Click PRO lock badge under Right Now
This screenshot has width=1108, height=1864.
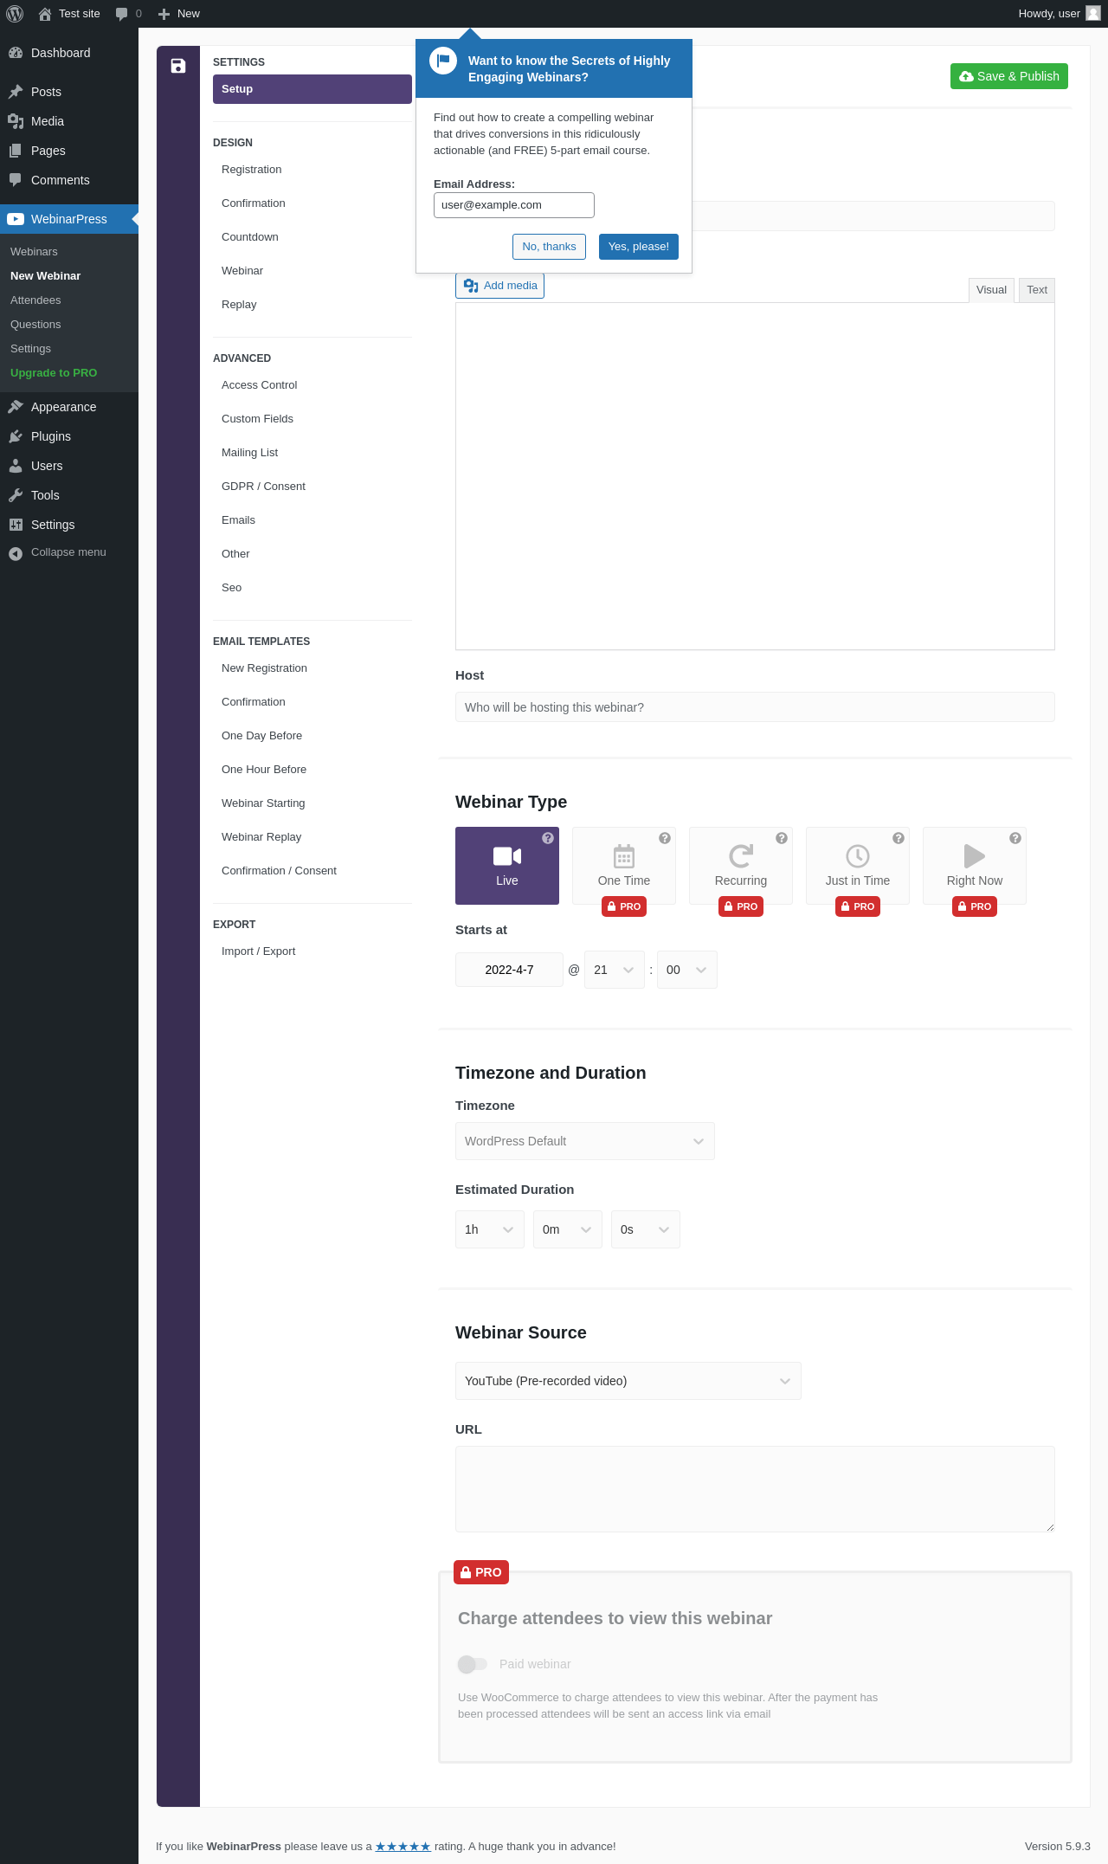click(x=975, y=906)
